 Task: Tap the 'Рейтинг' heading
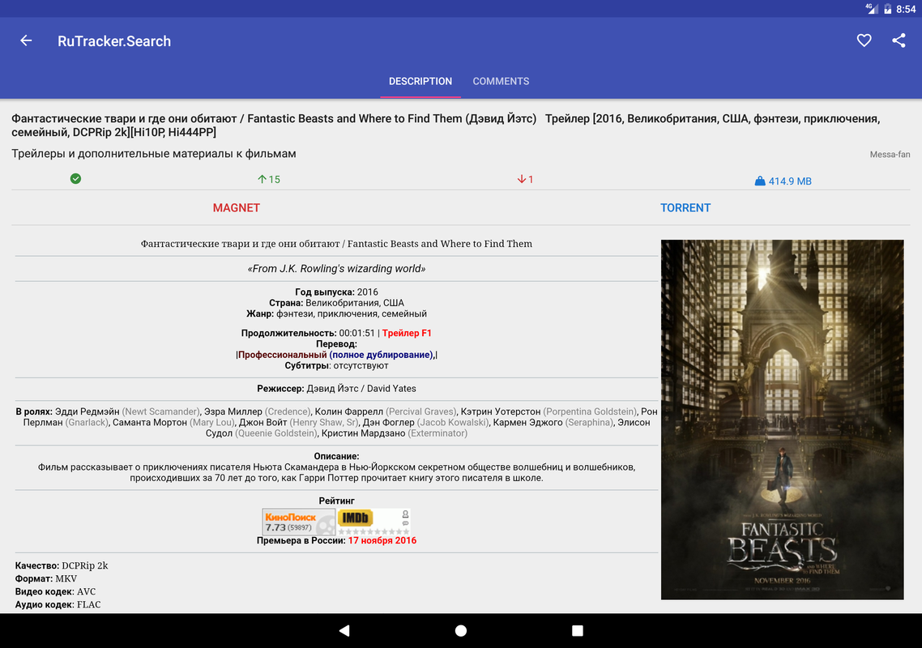point(336,501)
